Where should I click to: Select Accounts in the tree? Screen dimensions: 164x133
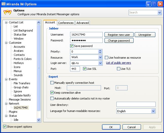[x=19, y=47]
